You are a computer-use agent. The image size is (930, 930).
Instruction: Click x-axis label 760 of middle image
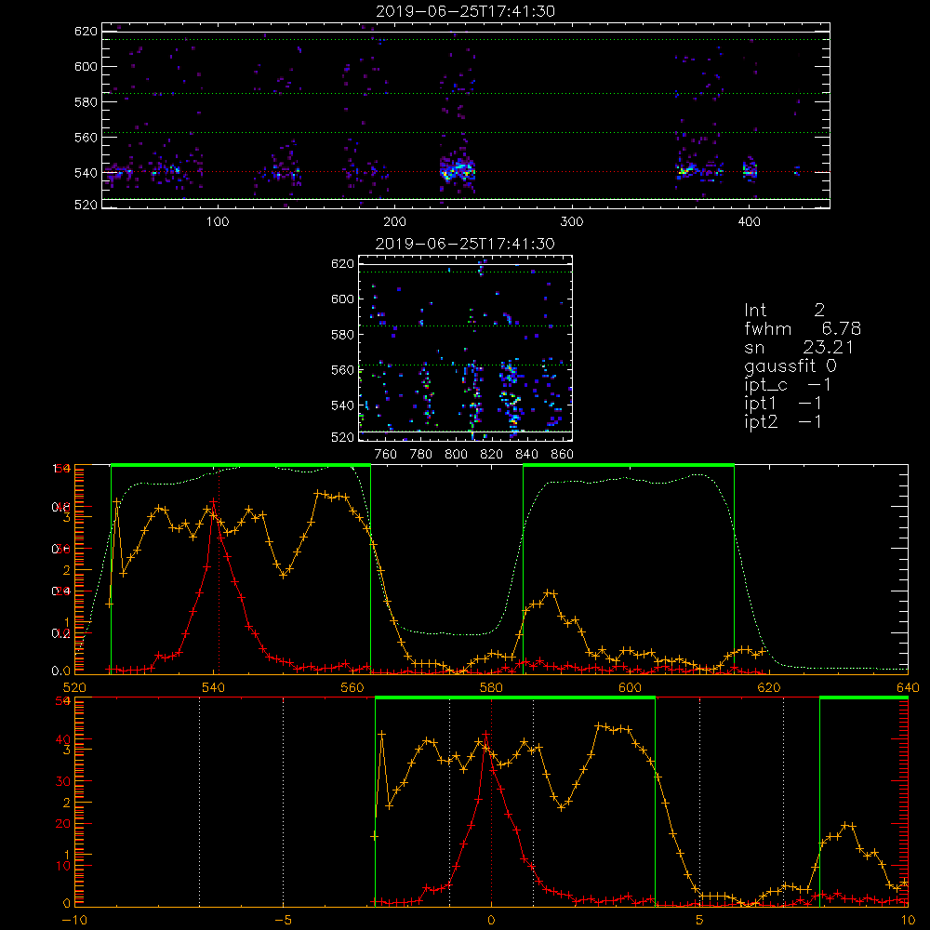pos(386,455)
